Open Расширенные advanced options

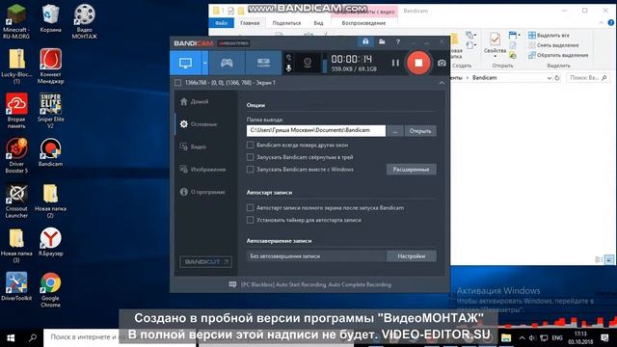coord(412,170)
